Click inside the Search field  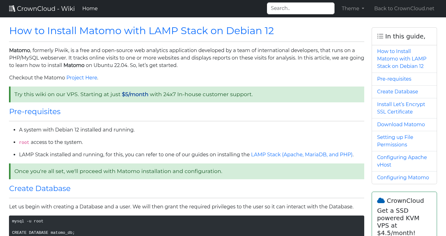tap(300, 8)
